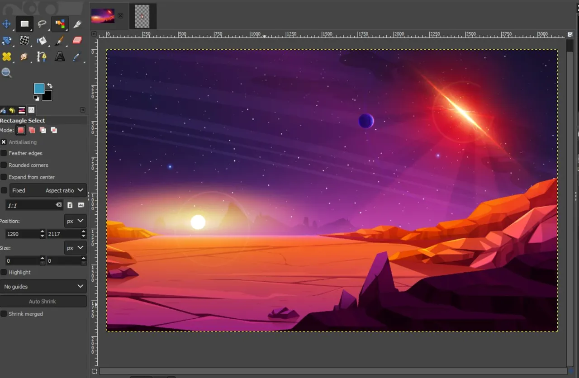The width and height of the screenshot is (579, 378).
Task: Enable Expand from center
Action: [4, 177]
